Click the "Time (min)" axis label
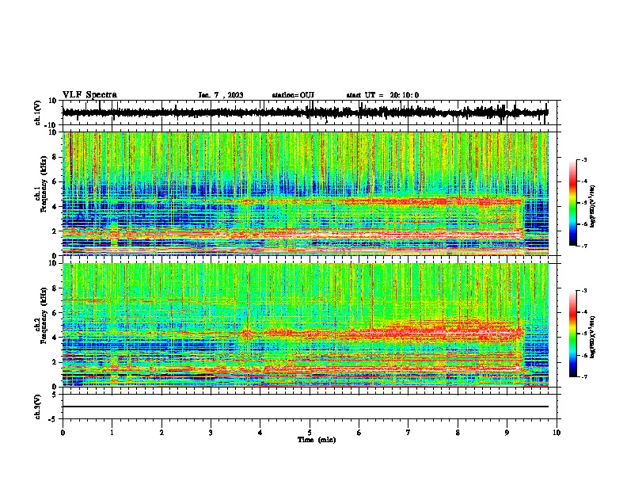Viewport: 627px width, 485px height. tap(317, 440)
